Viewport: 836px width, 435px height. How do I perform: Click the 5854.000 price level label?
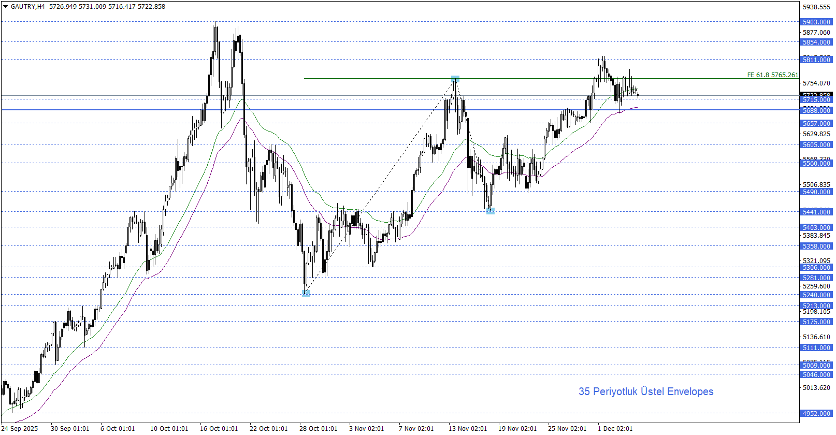816,42
